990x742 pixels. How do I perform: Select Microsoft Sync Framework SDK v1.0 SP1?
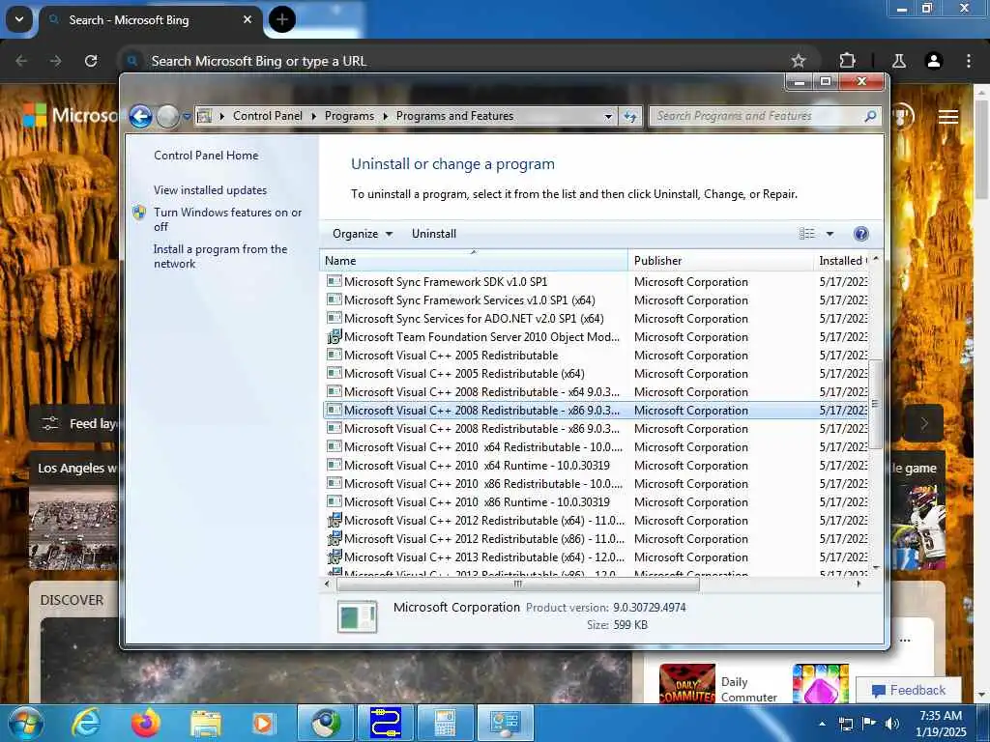pos(595,282)
